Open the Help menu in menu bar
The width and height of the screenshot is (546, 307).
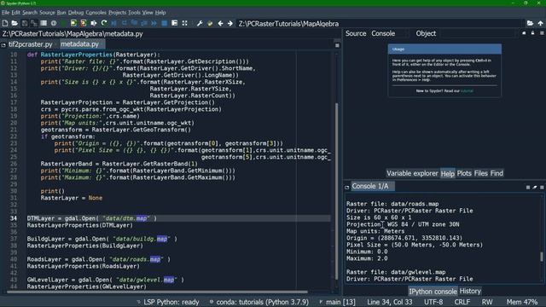160,13
